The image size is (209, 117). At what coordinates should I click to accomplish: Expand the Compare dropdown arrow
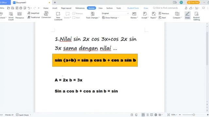(181, 18)
